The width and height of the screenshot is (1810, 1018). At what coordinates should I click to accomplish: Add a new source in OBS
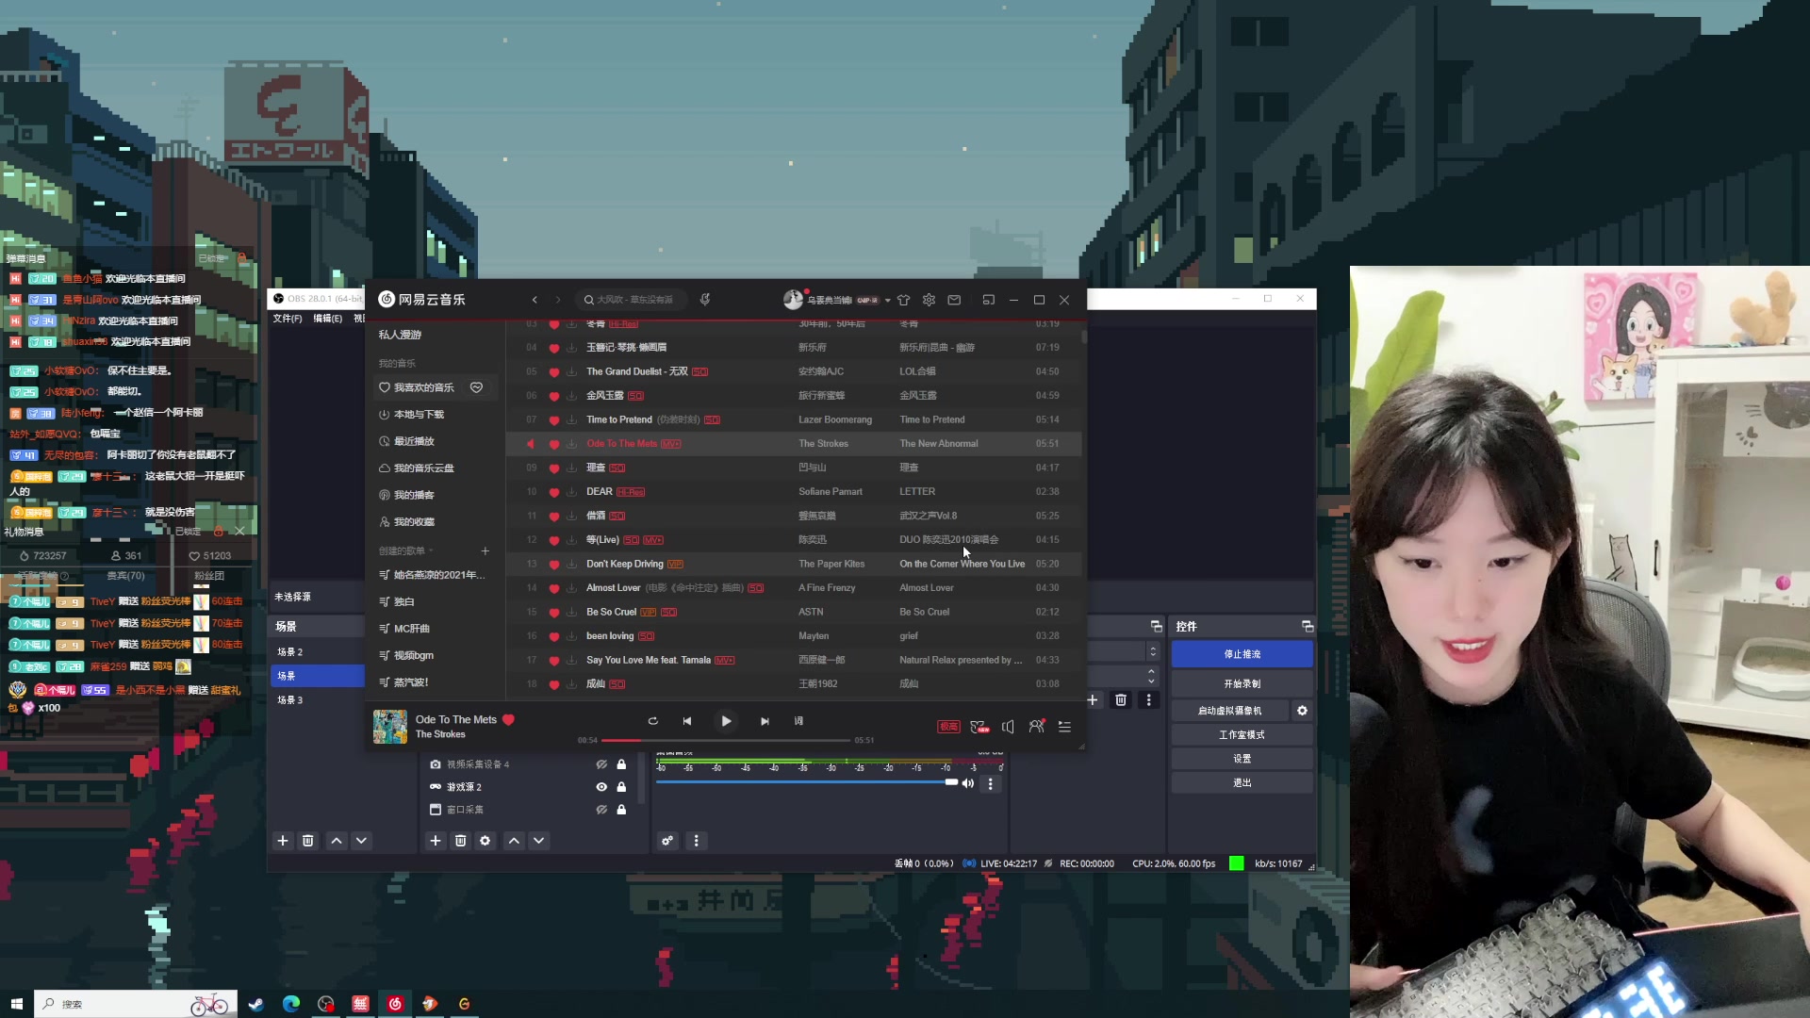(x=435, y=841)
